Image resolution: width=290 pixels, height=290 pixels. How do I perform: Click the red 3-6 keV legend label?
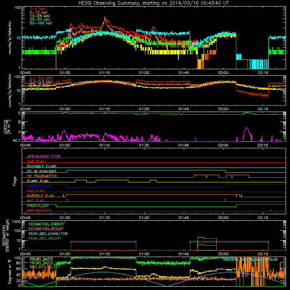(x=38, y=9)
